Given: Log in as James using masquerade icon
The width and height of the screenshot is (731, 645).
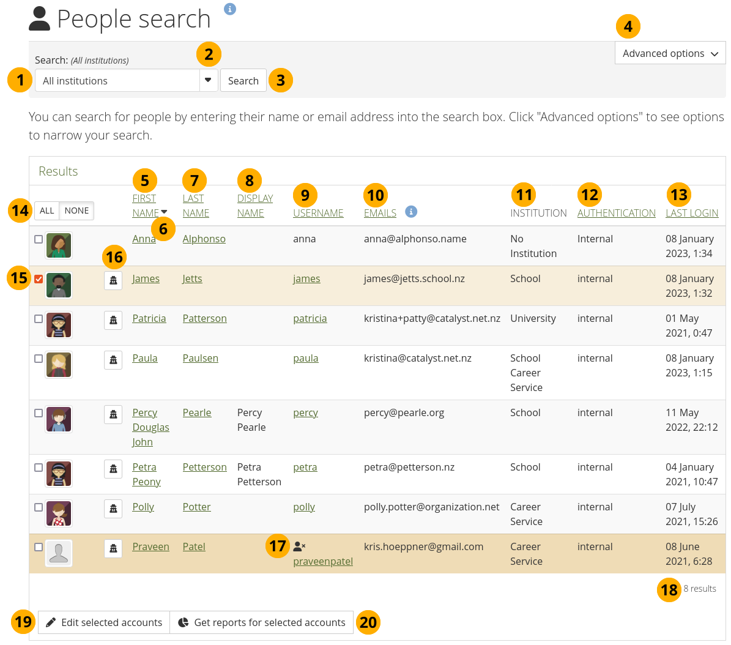Looking at the screenshot, I should [x=113, y=281].
